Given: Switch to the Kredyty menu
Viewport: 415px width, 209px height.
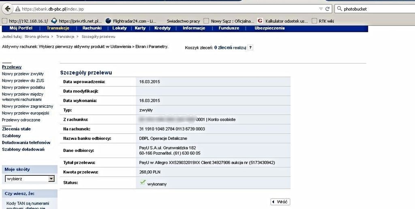Looking at the screenshot, I should [162, 28].
